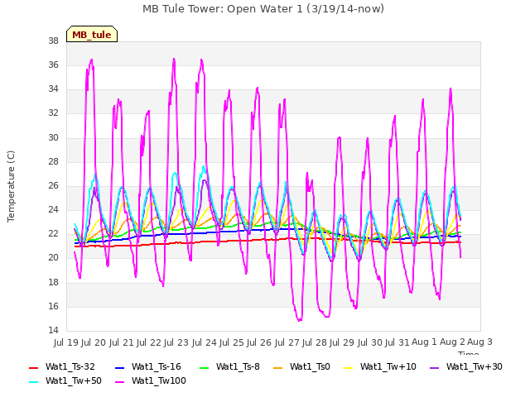The height and width of the screenshot is (397, 530).
Task: Click the cyan Wat1_Tw+50 legend swatch
Action: [34, 382]
